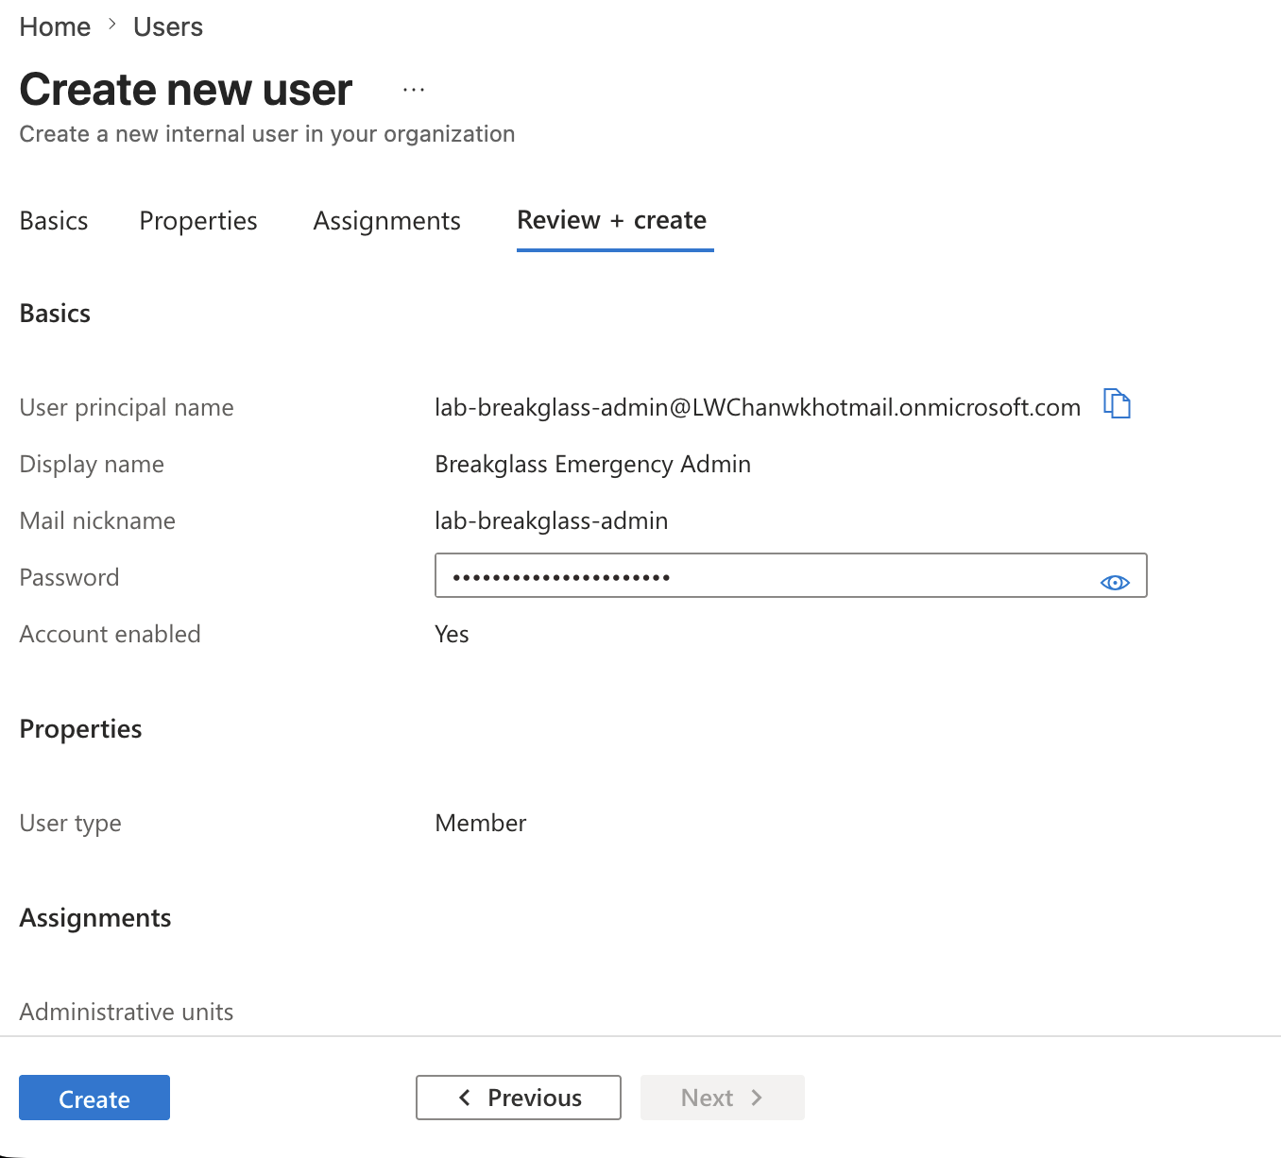Click the Administrative units label
Image resolution: width=1281 pixels, height=1158 pixels.
pyautogui.click(x=127, y=1012)
